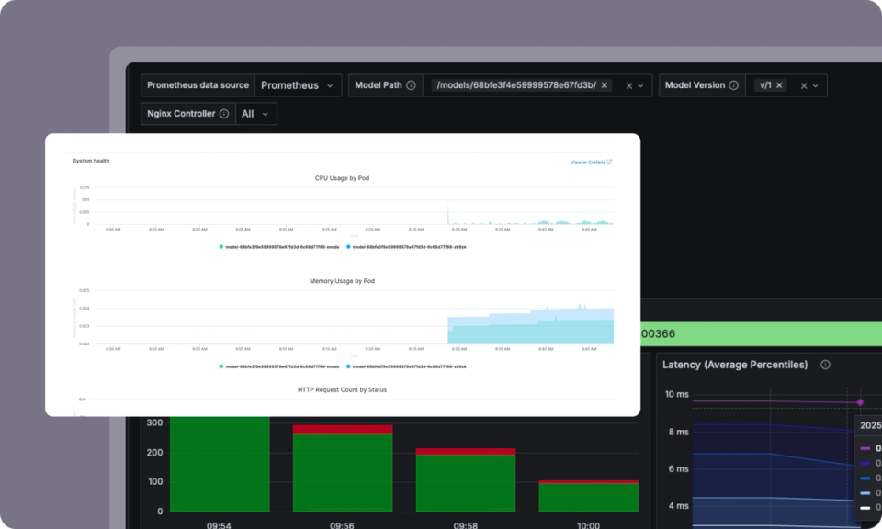Click the Prometheus data source label
This screenshot has width=882, height=529.
coord(198,84)
